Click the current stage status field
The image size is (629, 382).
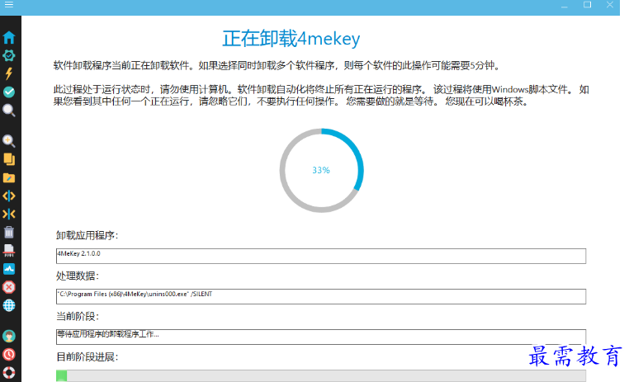pyautogui.click(x=321, y=337)
